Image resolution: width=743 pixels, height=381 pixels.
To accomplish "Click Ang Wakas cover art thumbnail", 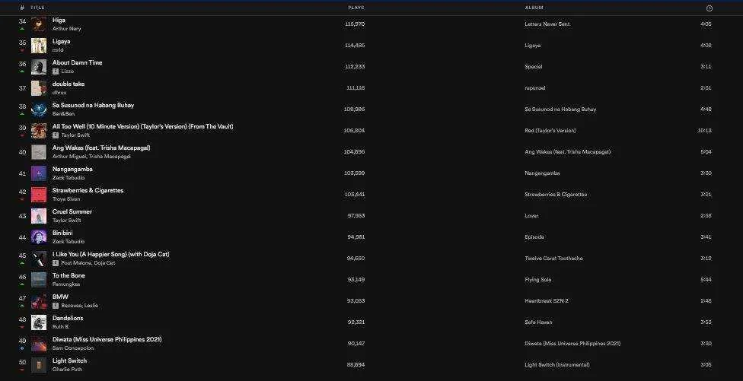I will (x=39, y=152).
